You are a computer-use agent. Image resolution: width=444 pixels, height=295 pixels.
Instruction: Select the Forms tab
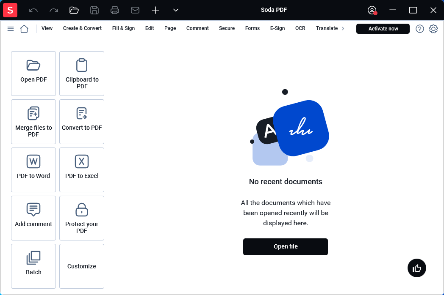[253, 28]
